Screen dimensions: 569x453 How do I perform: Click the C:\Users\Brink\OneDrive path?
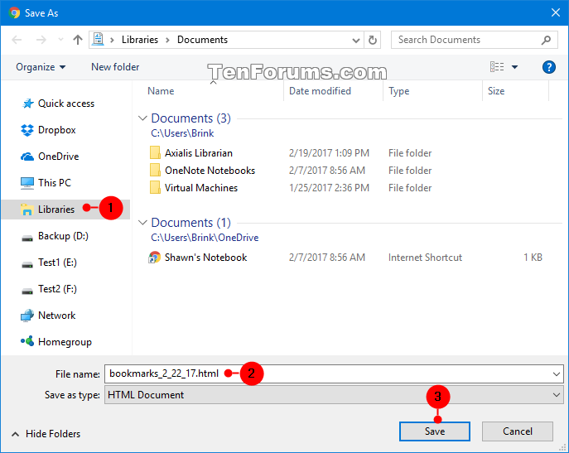[x=205, y=238]
